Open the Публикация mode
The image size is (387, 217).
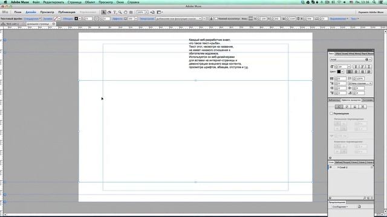(x=67, y=12)
